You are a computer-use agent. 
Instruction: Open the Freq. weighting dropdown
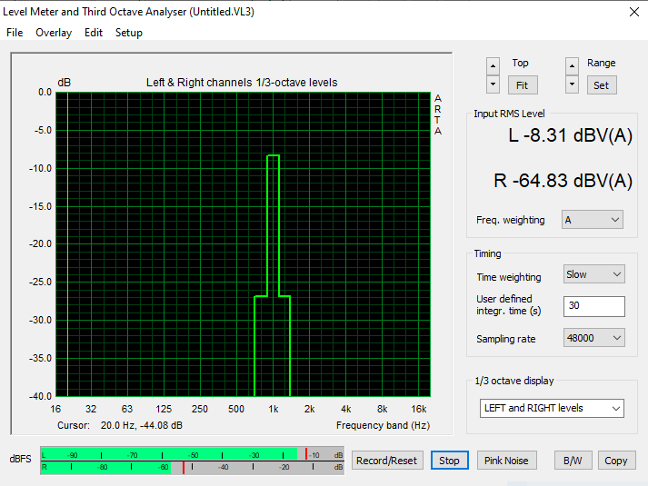point(593,220)
